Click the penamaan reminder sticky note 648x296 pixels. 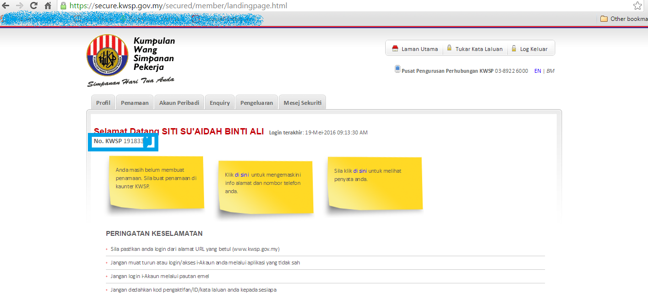coord(156,183)
